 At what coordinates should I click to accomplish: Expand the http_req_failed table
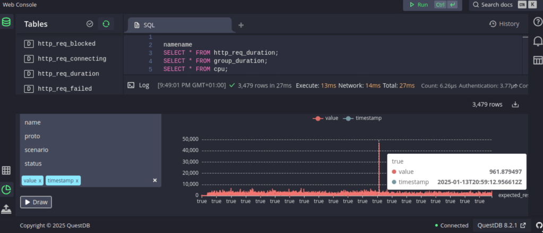click(65, 89)
